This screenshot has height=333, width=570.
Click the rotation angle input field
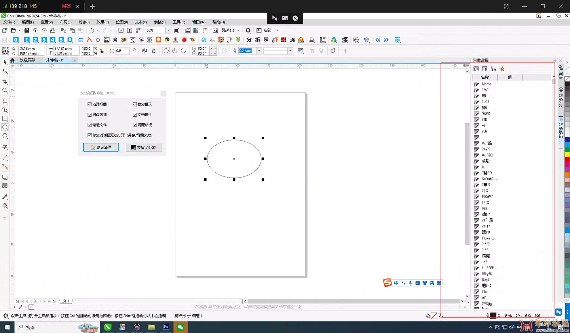click(x=122, y=51)
